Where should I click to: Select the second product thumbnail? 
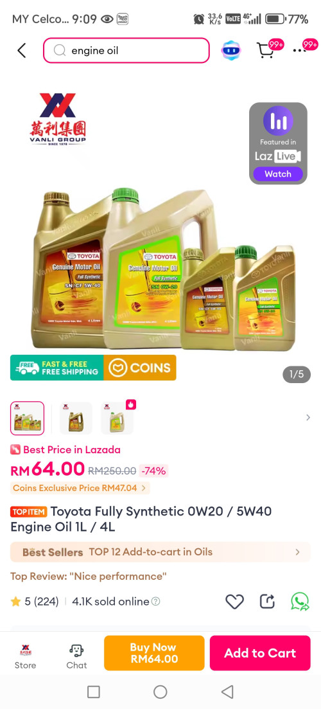point(76,418)
